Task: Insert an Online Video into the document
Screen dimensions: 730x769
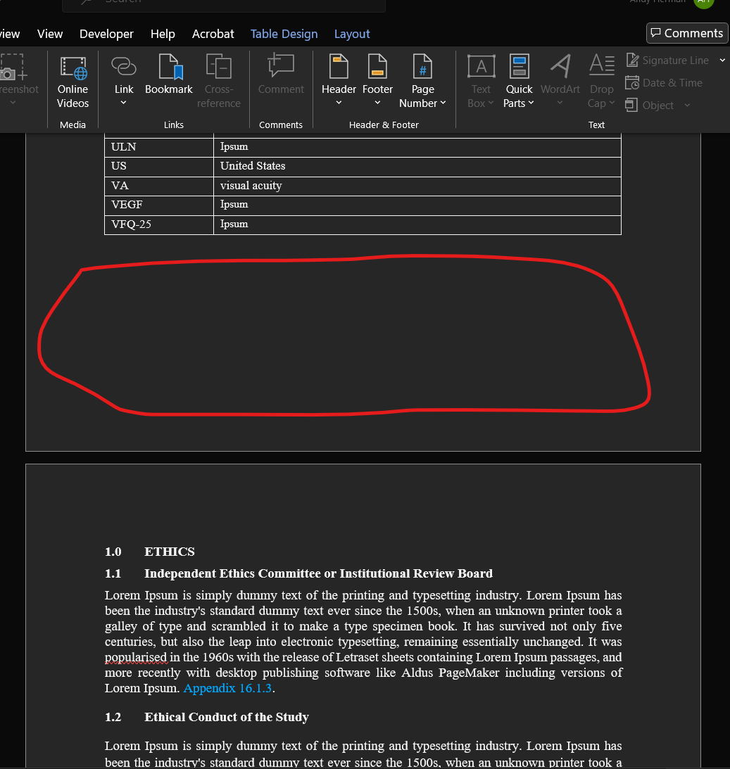Action: 73,80
